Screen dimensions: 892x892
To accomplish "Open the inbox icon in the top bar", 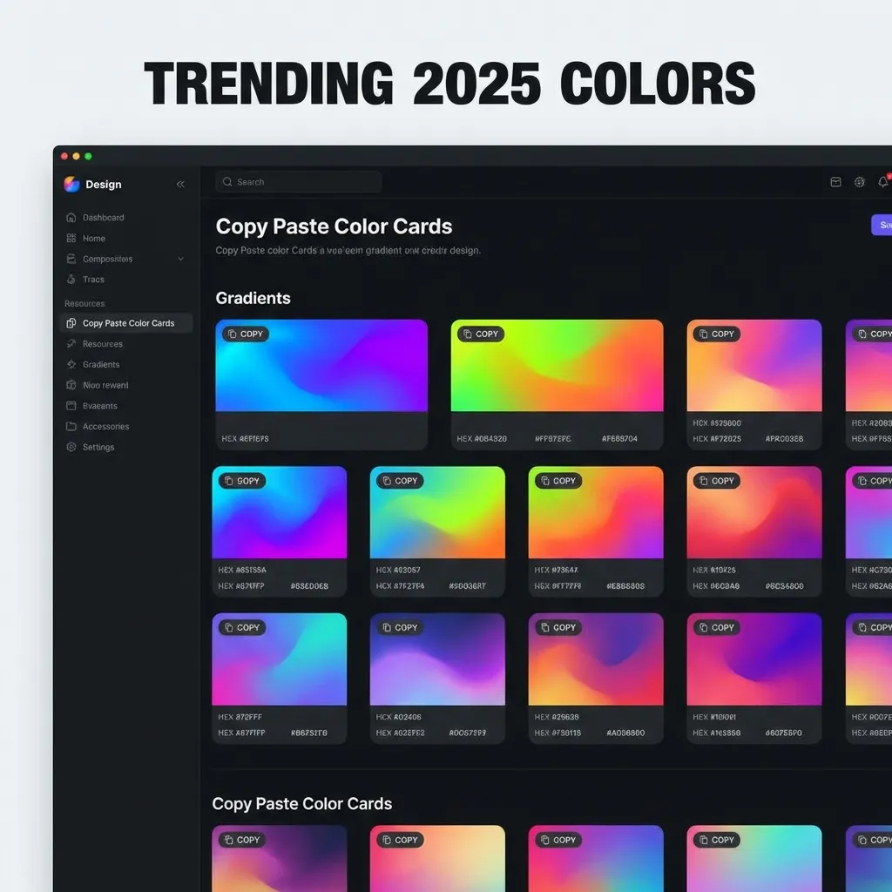I will (835, 181).
